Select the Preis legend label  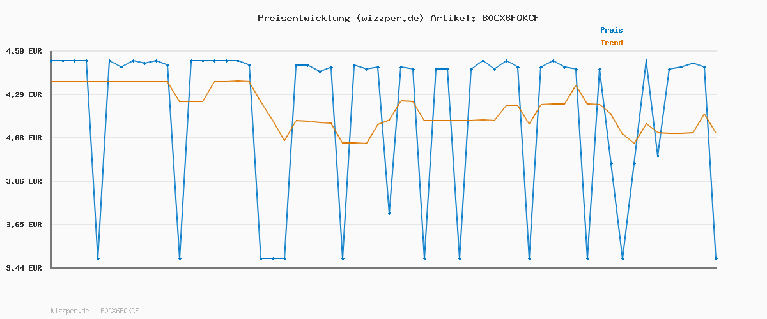(x=611, y=30)
